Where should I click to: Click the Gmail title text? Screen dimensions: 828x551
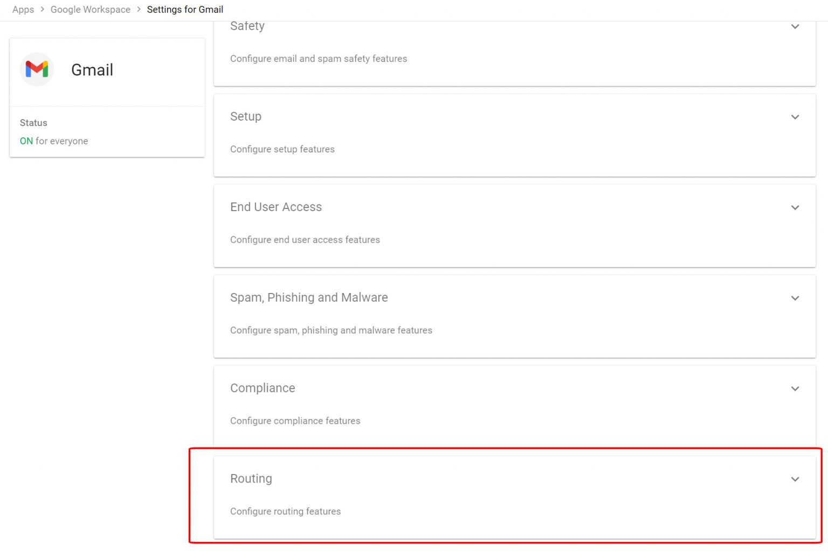pos(92,70)
